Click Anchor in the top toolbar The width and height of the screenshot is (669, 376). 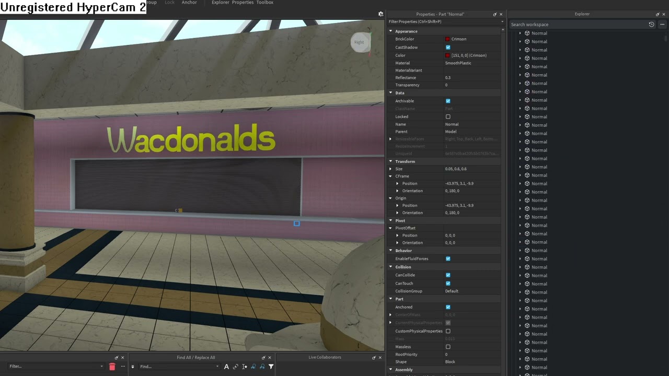(189, 3)
